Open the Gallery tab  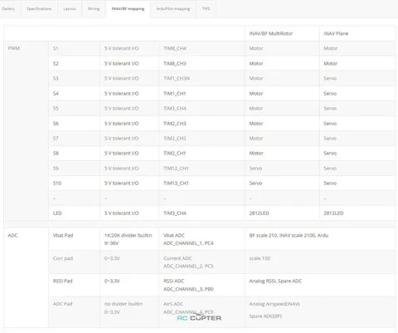(8, 9)
